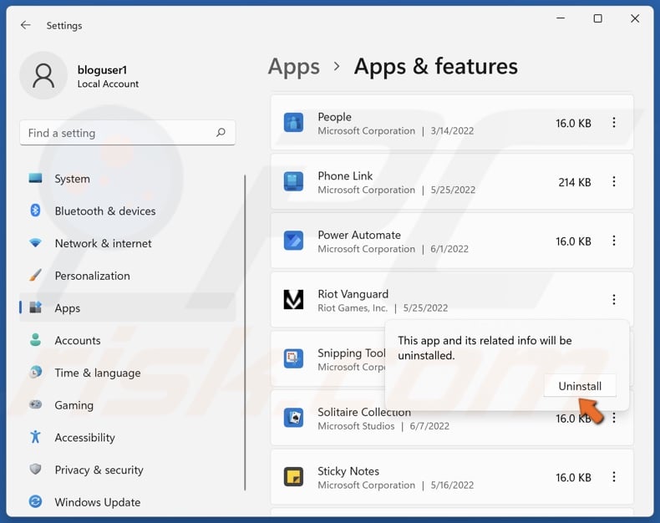Open More options for People
This screenshot has width=660, height=523.
614,123
